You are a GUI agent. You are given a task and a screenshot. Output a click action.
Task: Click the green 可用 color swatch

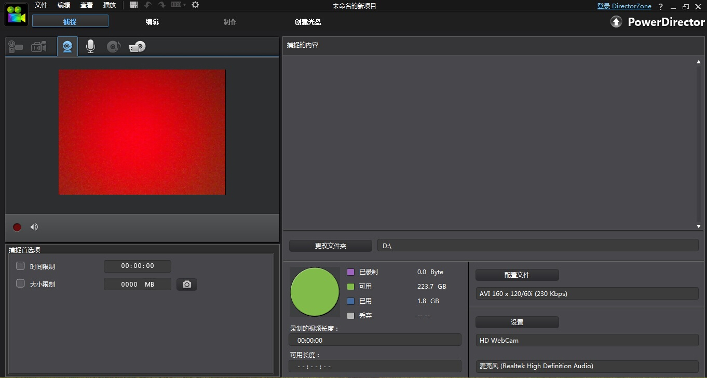pyautogui.click(x=350, y=287)
